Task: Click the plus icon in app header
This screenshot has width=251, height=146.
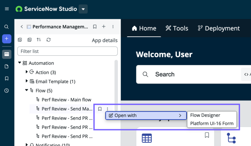Action: 104,26
